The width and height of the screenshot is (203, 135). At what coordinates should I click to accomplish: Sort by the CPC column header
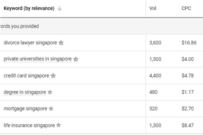(186, 9)
